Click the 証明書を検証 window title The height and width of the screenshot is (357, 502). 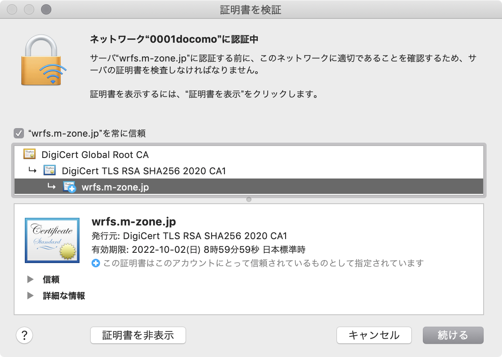coord(251,10)
